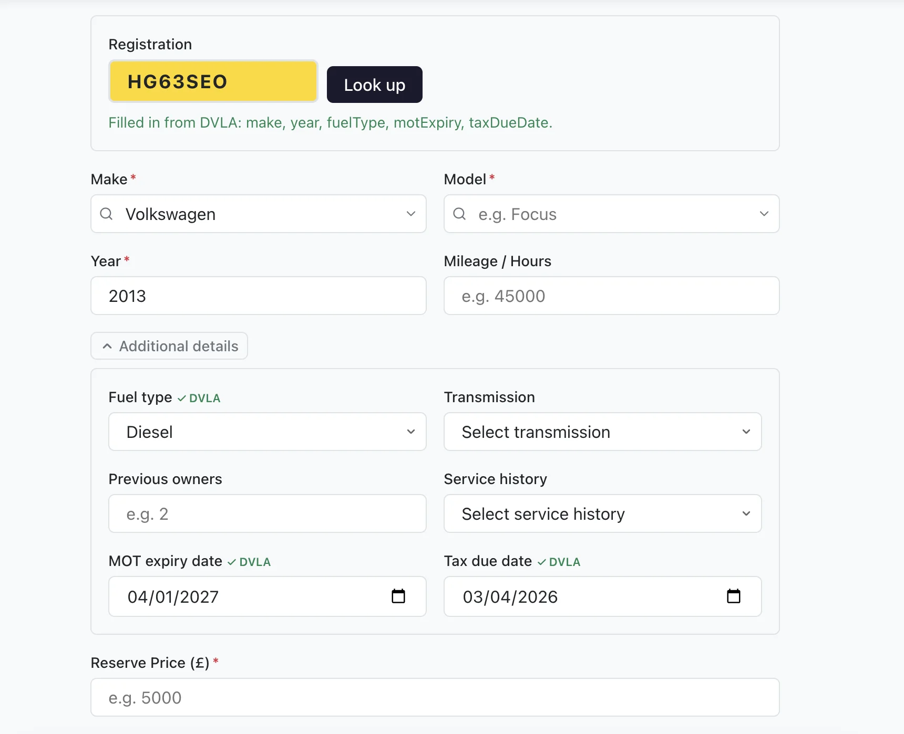Click the chevron arrow in Model dropdown

(x=764, y=214)
